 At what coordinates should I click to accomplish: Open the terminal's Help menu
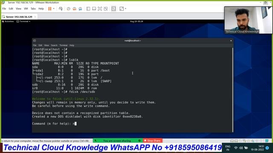tap(72, 45)
